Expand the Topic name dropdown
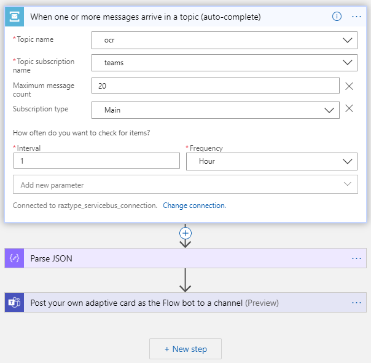 [x=348, y=41]
